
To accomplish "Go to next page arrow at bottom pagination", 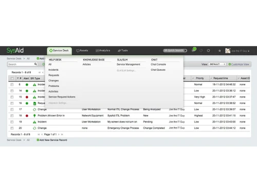I will (59, 134).
